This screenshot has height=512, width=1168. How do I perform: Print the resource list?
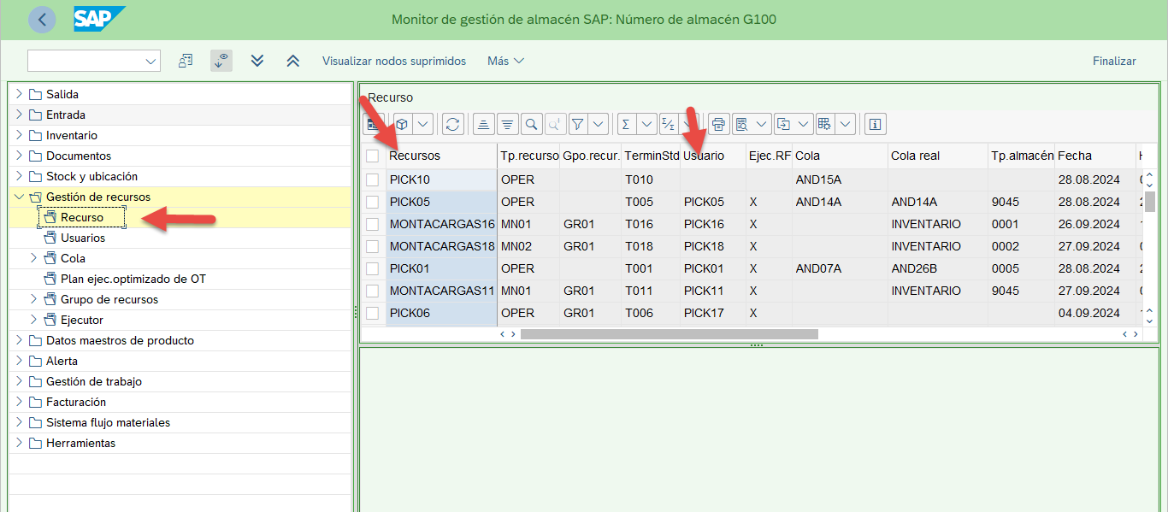pyautogui.click(x=719, y=123)
